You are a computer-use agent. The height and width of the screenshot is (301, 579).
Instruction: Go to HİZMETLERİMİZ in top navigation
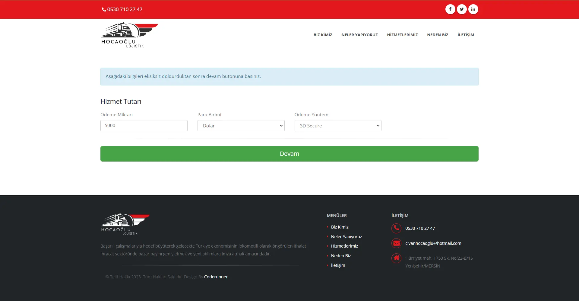point(402,35)
